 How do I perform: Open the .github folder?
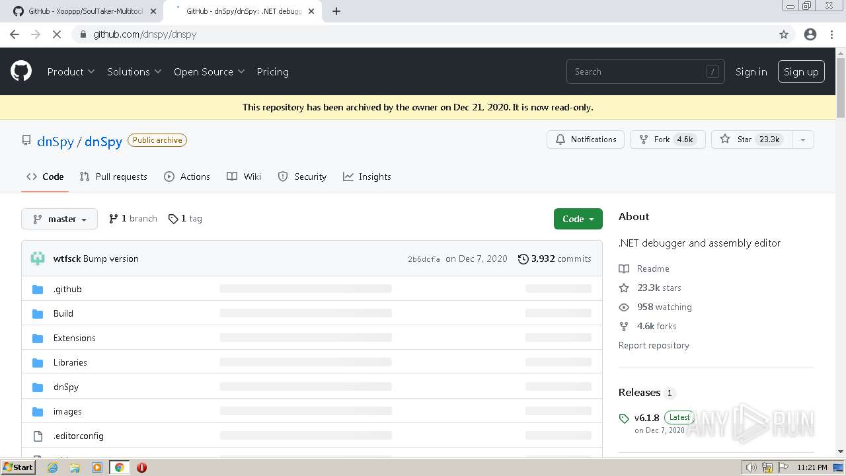pos(67,289)
